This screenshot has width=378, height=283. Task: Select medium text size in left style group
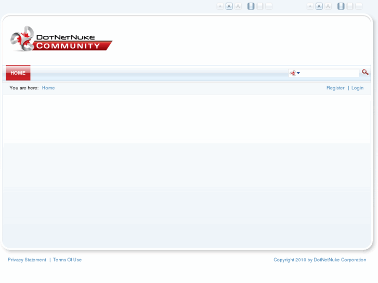pyautogui.click(x=229, y=6)
